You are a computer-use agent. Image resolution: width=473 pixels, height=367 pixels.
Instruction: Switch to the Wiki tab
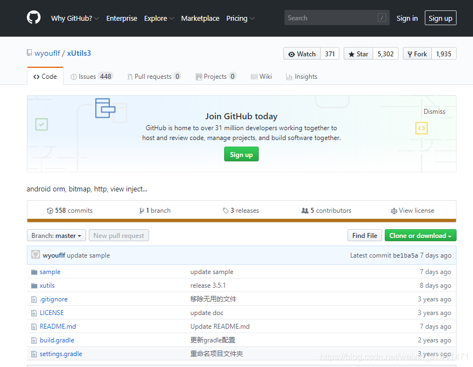[x=261, y=77]
